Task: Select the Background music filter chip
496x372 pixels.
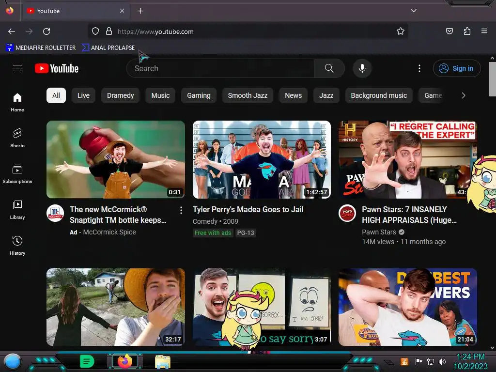Action: [x=379, y=95]
